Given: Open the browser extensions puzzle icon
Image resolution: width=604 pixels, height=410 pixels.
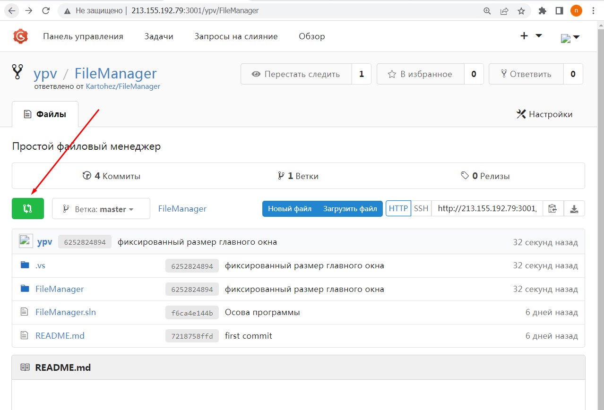Looking at the screenshot, I should [x=543, y=11].
